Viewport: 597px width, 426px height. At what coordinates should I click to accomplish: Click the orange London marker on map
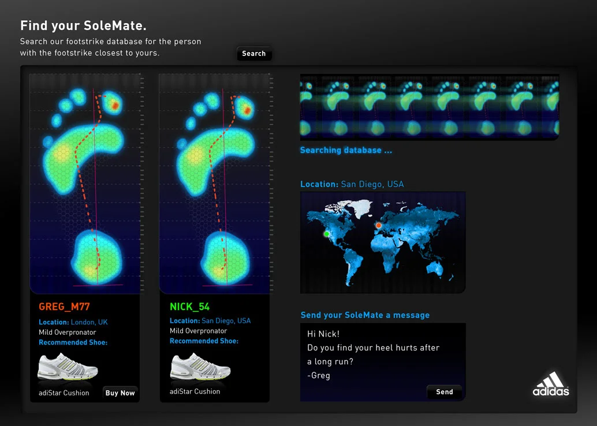[378, 225]
